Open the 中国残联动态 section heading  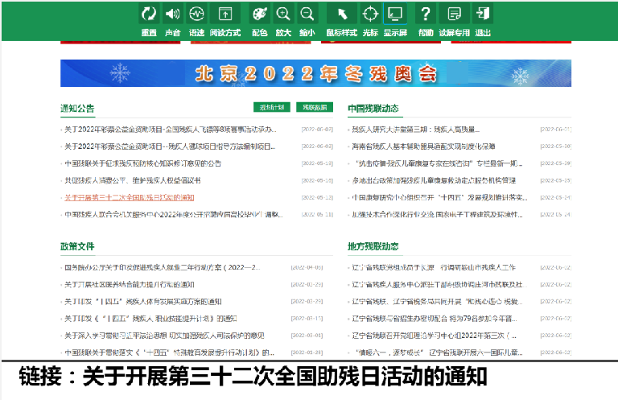(373, 108)
